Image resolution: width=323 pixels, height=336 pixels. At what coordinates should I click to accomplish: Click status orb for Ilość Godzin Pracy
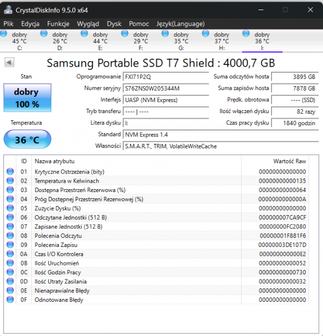[10, 272]
